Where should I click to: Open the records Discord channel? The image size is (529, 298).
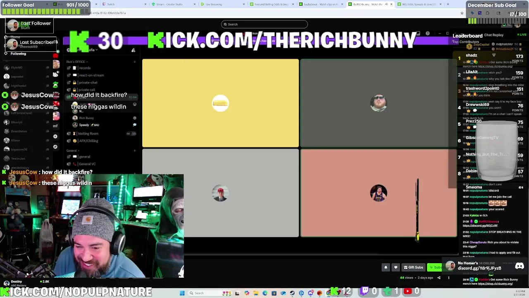coord(85,68)
